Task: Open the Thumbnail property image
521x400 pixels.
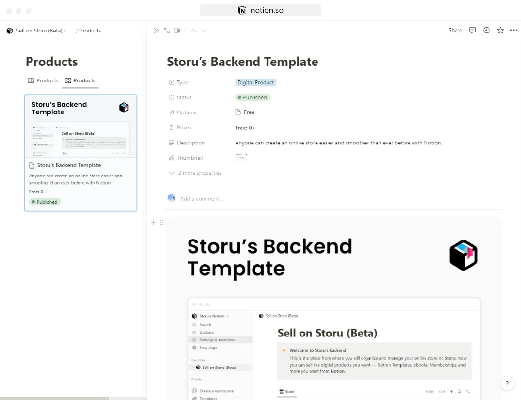Action: click(241, 157)
